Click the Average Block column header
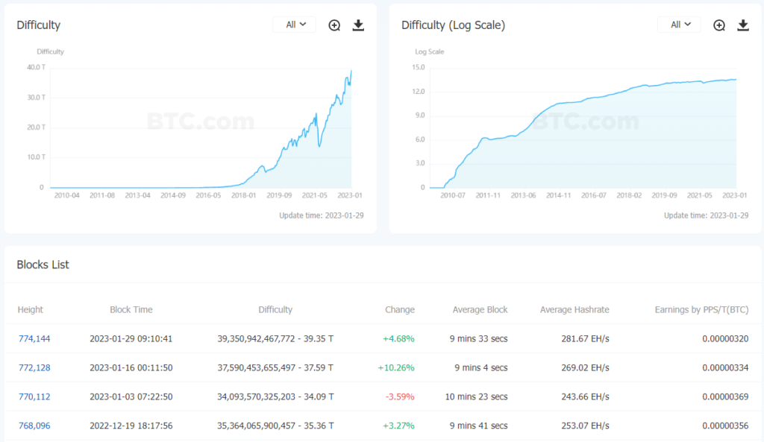Viewport: 764px width, 442px height. tap(480, 309)
